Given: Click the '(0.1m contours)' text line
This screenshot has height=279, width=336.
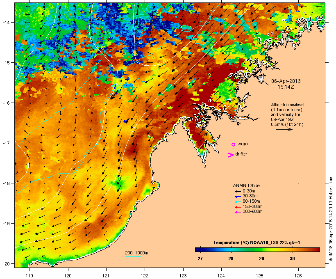Looking at the screenshot, I should [286, 110].
